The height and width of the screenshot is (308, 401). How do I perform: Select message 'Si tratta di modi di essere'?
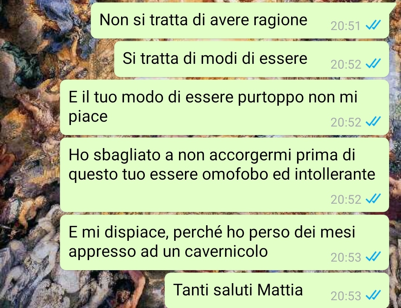point(252,59)
